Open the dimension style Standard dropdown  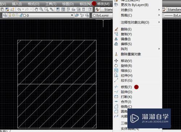click(174, 9)
